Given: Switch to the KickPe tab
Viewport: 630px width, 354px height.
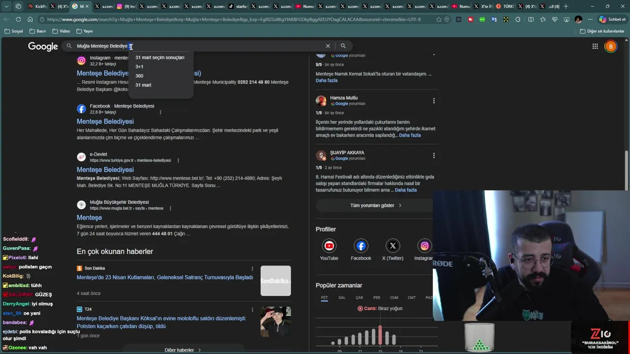Looking at the screenshot, I should tap(36, 6).
